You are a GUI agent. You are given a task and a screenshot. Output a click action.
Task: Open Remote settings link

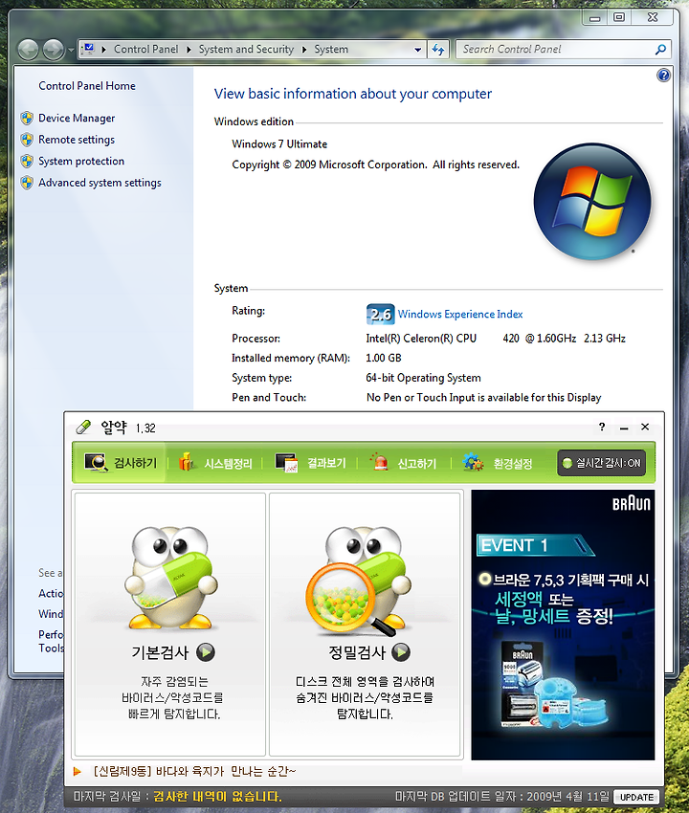tap(77, 140)
